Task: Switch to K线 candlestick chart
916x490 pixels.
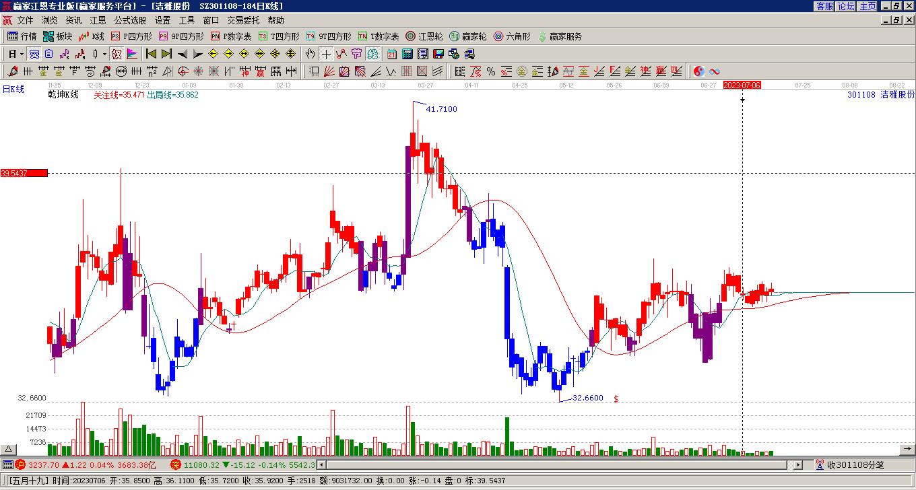Action: pos(92,36)
